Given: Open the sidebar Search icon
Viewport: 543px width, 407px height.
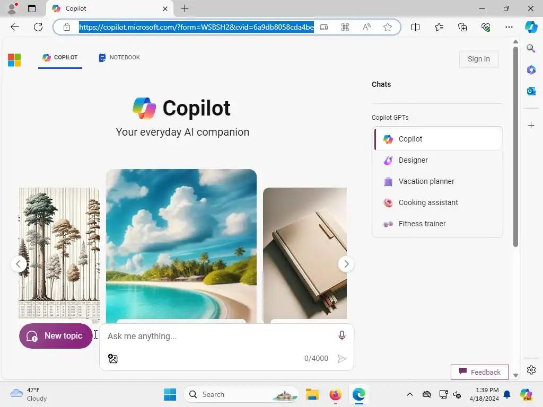Looking at the screenshot, I should tap(531, 48).
